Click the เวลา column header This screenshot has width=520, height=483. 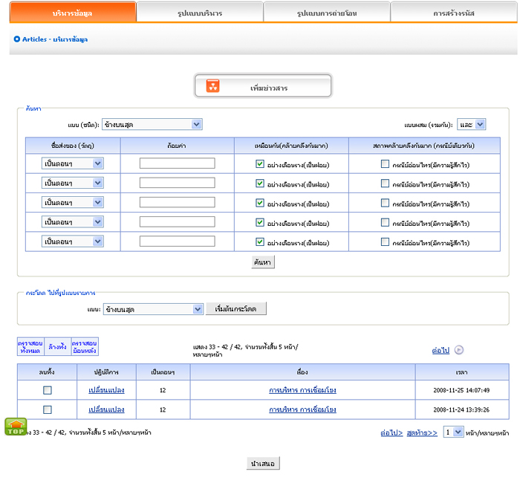[462, 372]
